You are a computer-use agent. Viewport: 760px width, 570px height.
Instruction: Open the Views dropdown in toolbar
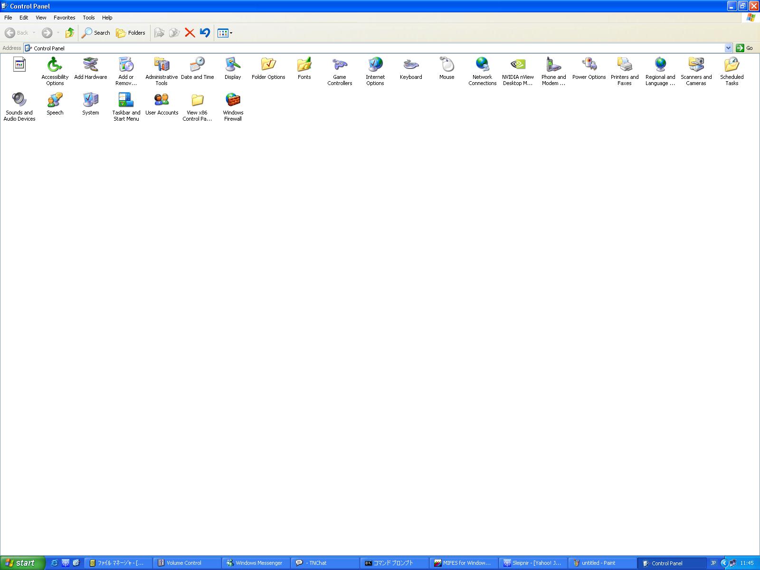pyautogui.click(x=231, y=33)
